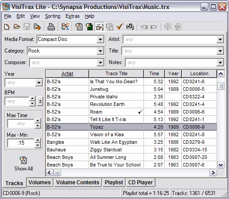Viewport: 229px width, 199px height.
Task: Open the Help menu
Action: 90,16
